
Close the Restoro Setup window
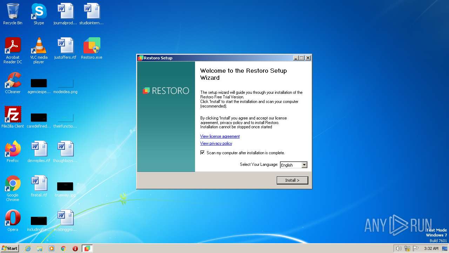[308, 58]
